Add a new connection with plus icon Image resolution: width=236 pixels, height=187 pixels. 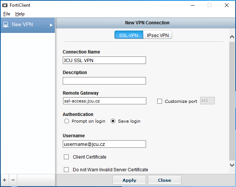tap(4, 180)
